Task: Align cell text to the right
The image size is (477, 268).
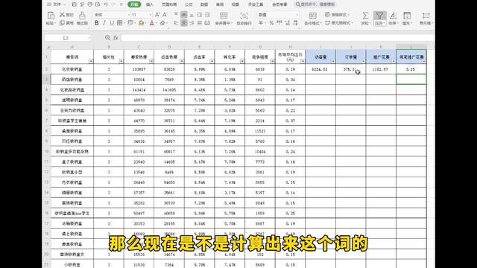Action: pyautogui.click(x=192, y=23)
